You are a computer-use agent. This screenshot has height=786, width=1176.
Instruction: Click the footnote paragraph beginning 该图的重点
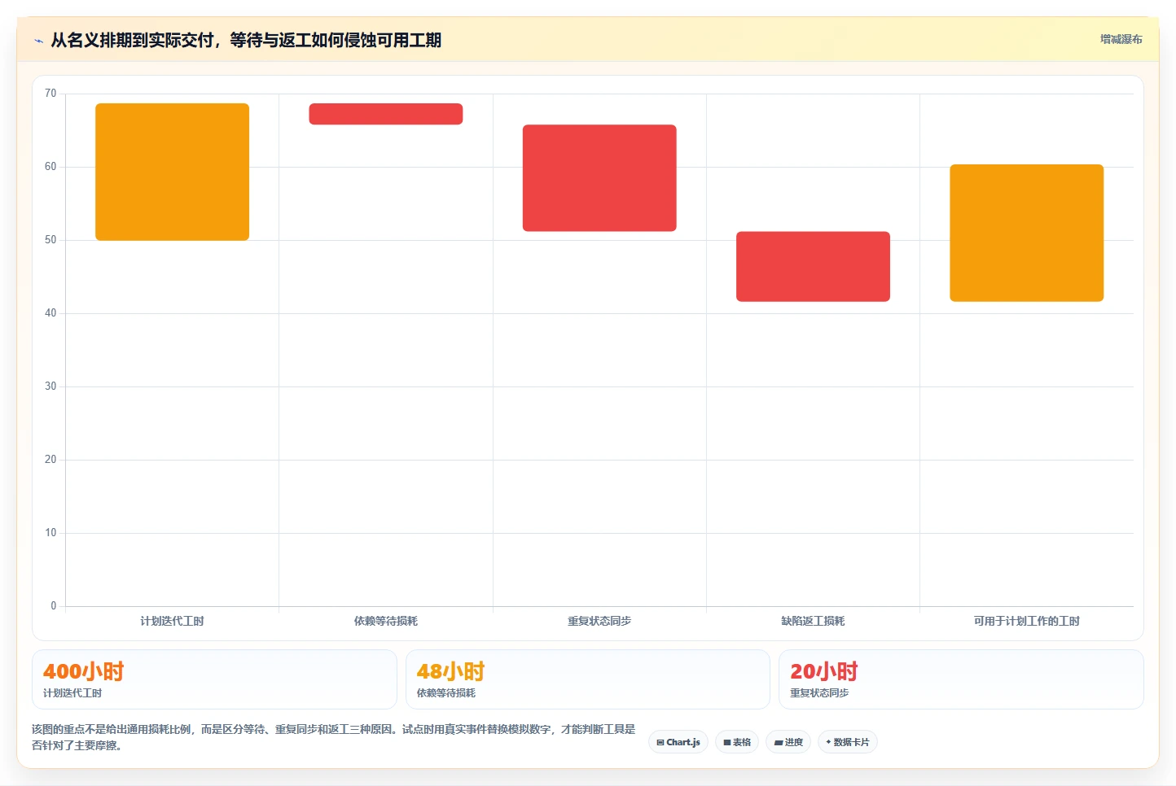coord(333,737)
